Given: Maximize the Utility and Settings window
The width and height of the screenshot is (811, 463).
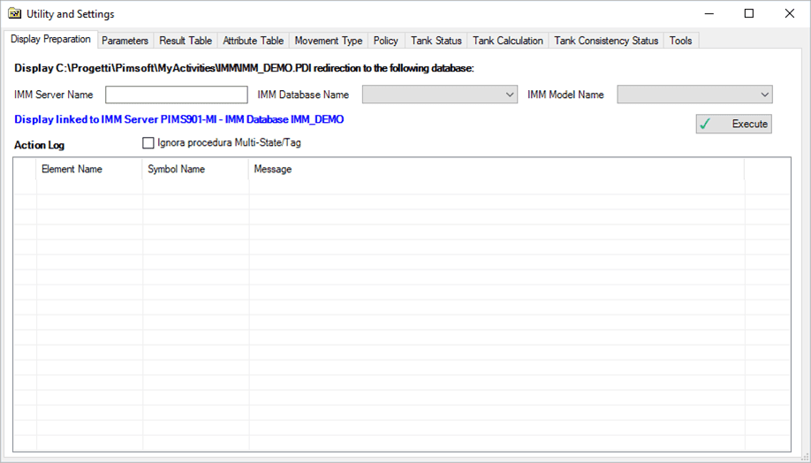Looking at the screenshot, I should pyautogui.click(x=749, y=13).
